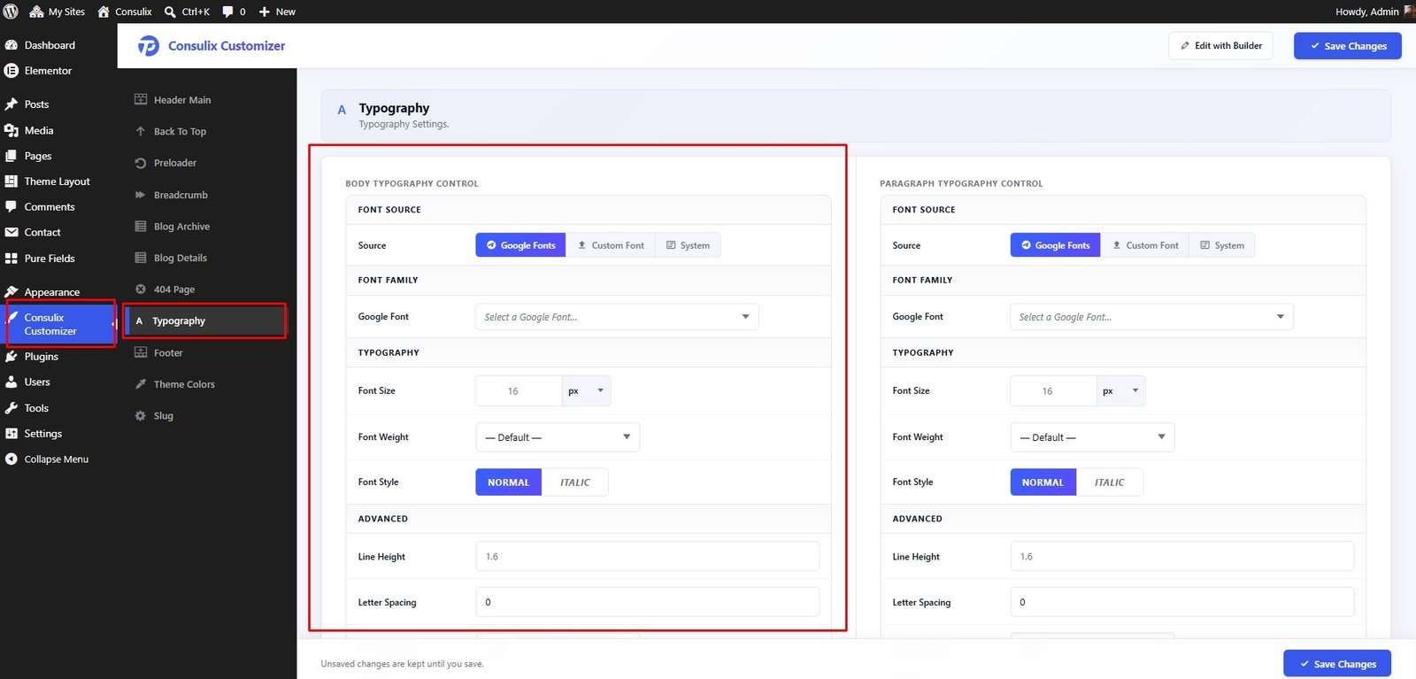The height and width of the screenshot is (679, 1416).
Task: Set Paragraph font style to Italic
Action: pos(1109,482)
